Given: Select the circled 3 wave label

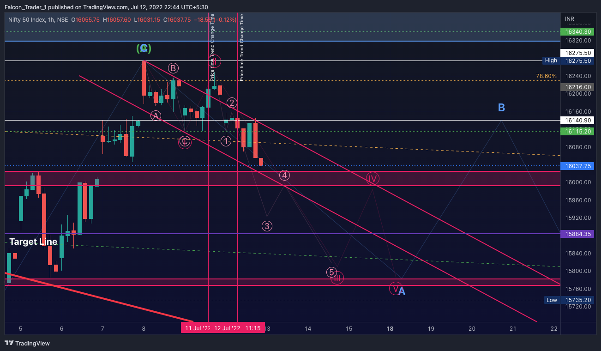Looking at the screenshot, I should 267,226.
